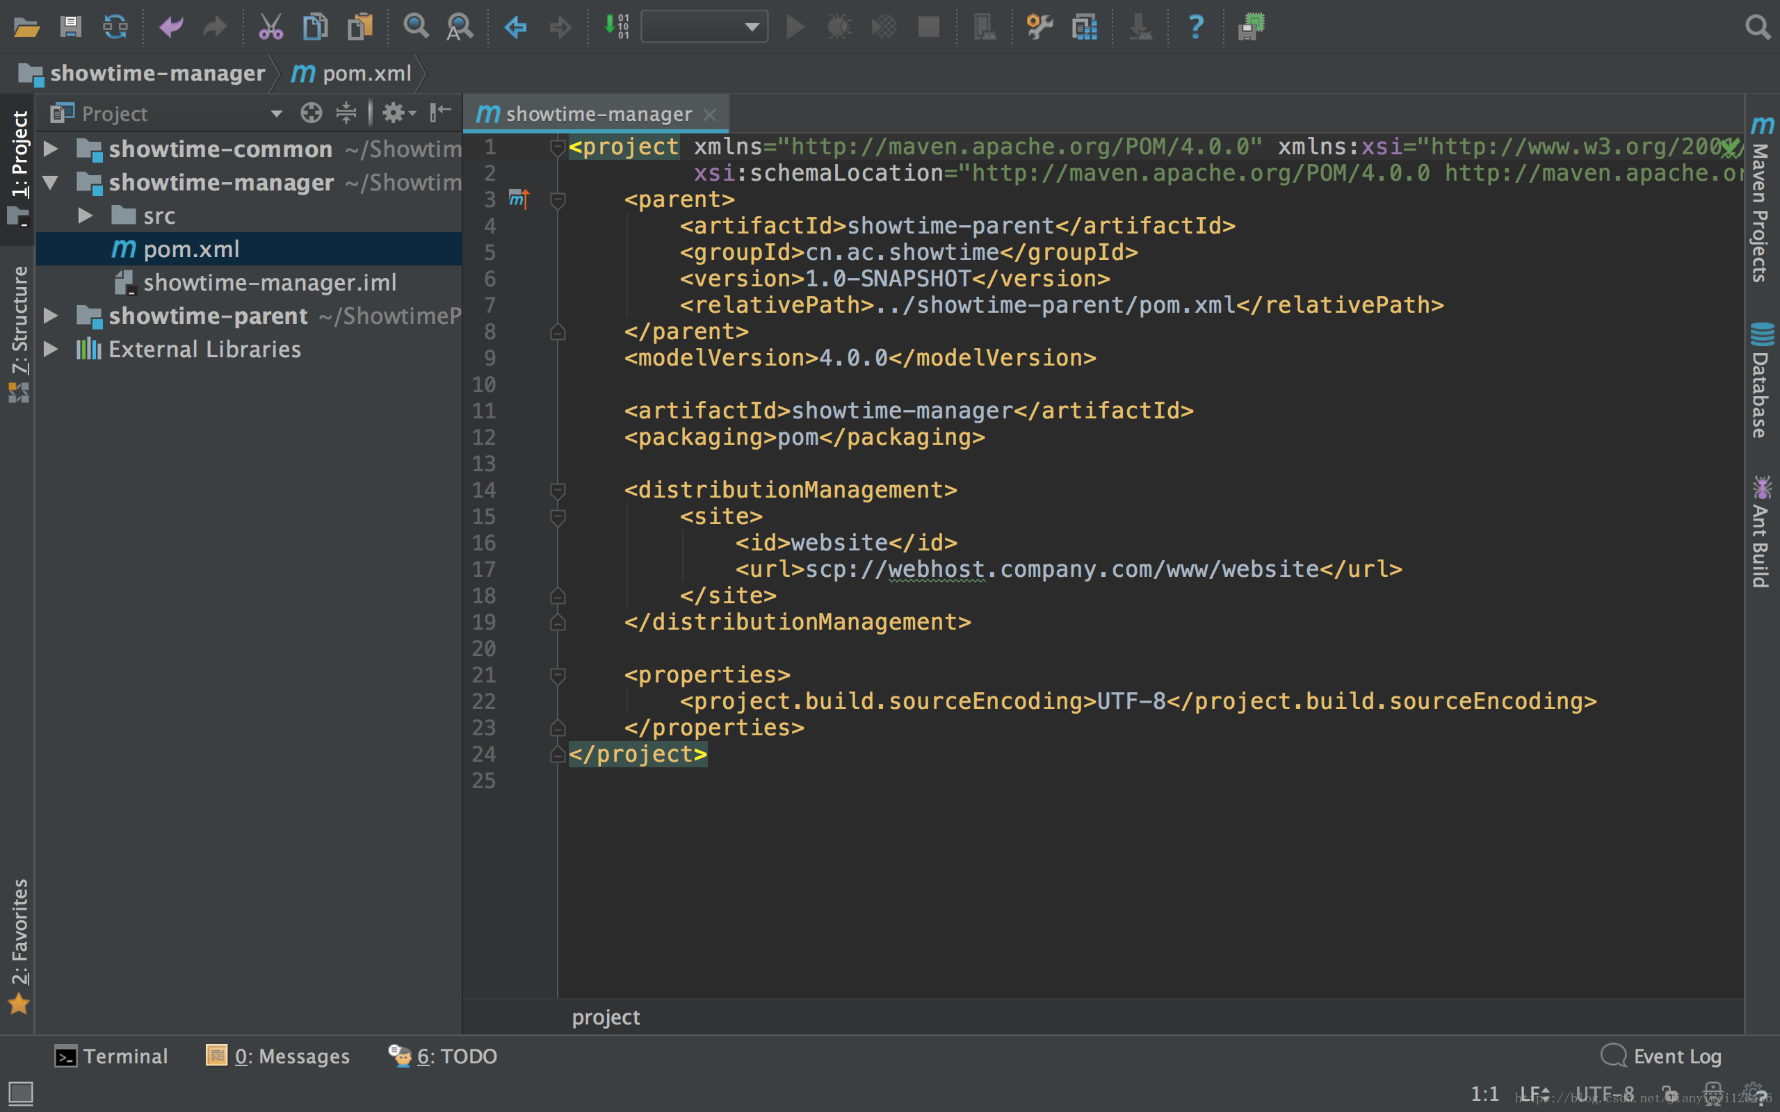The image size is (1780, 1112).
Task: Open Project Structure icon
Action: click(1085, 28)
